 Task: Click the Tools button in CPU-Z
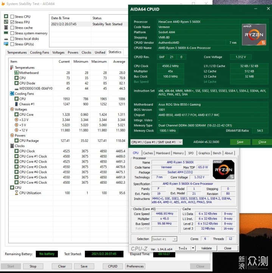click(x=183, y=248)
